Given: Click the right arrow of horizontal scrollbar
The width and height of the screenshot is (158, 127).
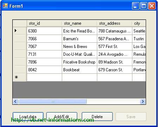Looking at the screenshot, I should (143, 101).
